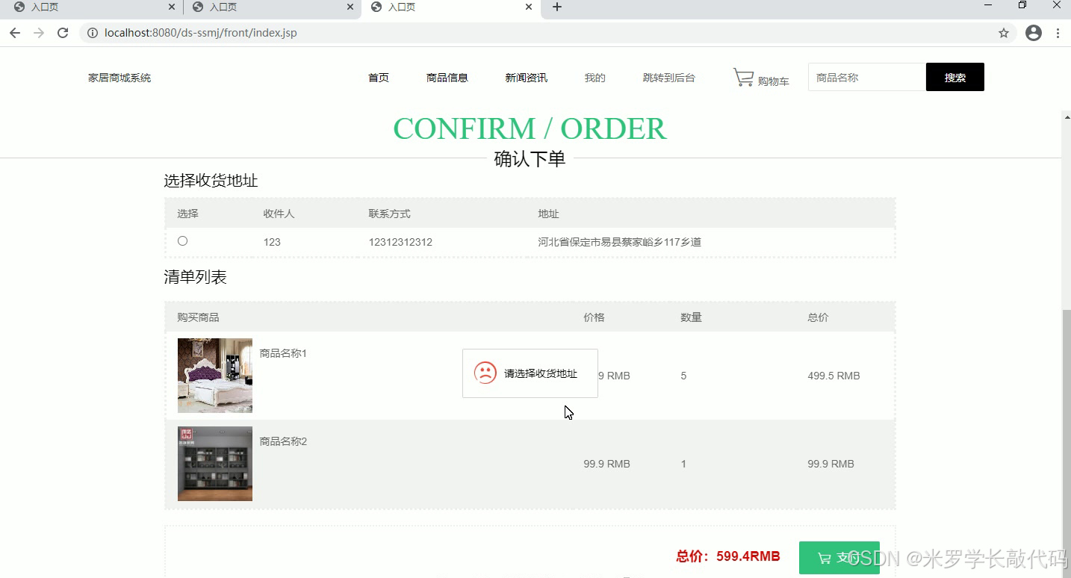Click the 跳转到后台 admin link
Viewport: 1071px width, 578px height.
(x=668, y=77)
